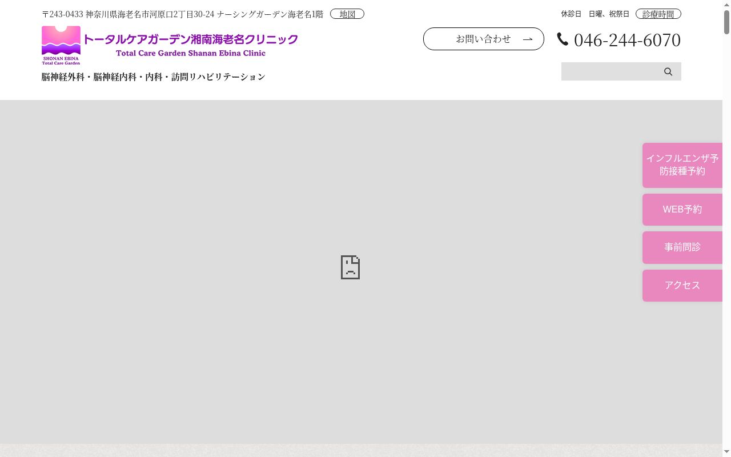Image resolution: width=731 pixels, height=457 pixels.
Task: Click the 脳神経外科・脳神経内科 specialties text
Action: (154, 77)
